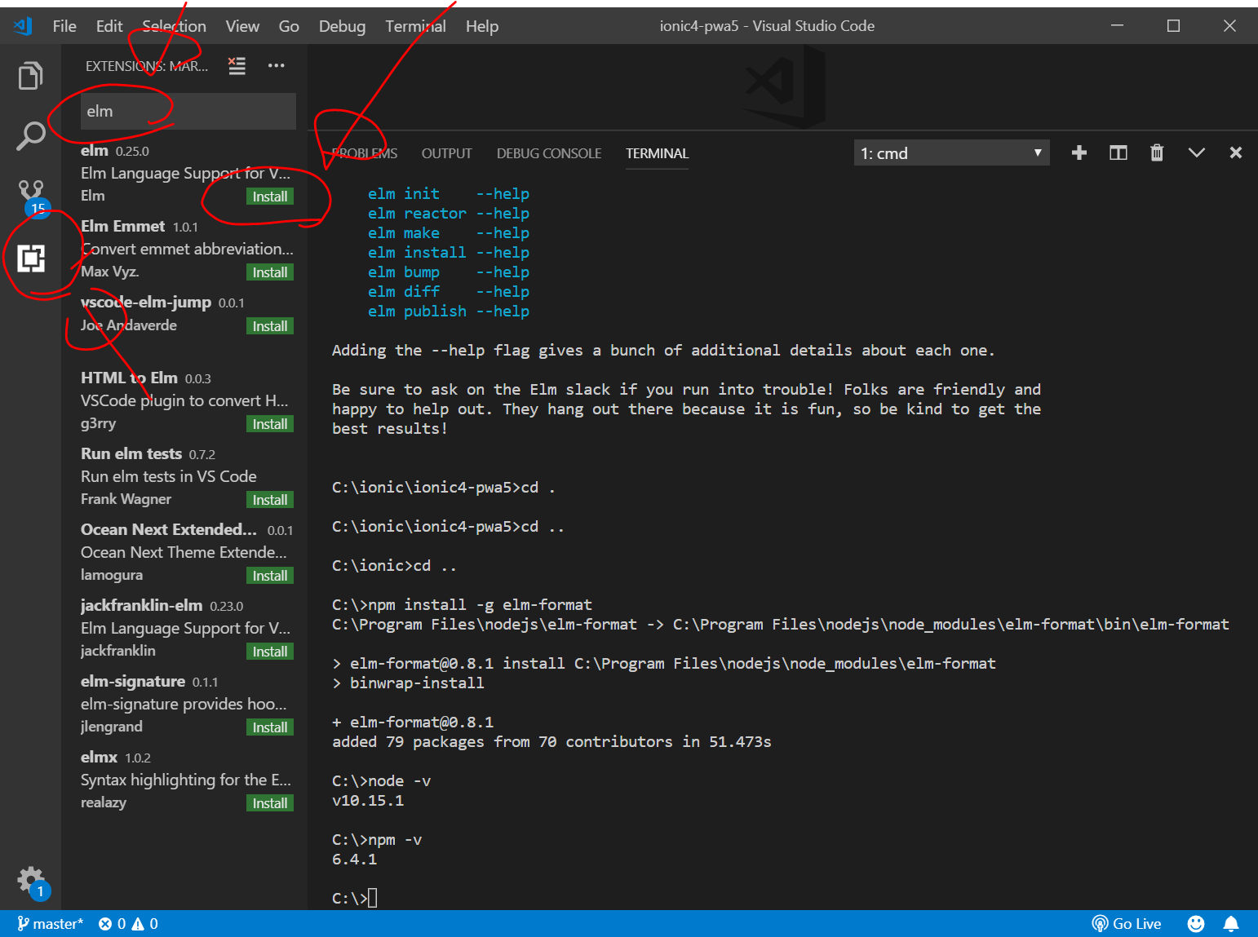
Task: Open the Extensions view icon
Action: click(31, 259)
